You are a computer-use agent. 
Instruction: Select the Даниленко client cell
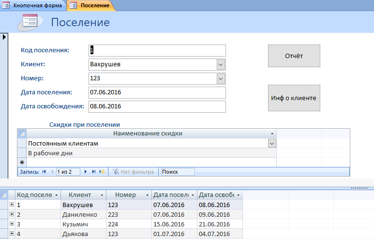[x=84, y=214]
